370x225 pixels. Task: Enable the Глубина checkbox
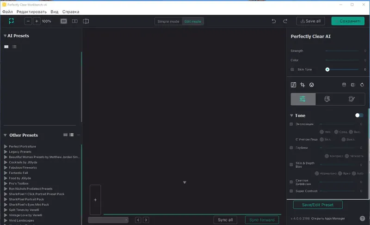point(291,148)
